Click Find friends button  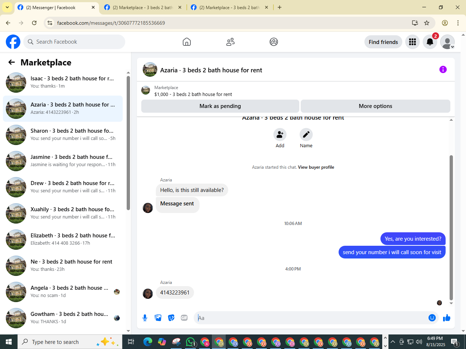383,42
